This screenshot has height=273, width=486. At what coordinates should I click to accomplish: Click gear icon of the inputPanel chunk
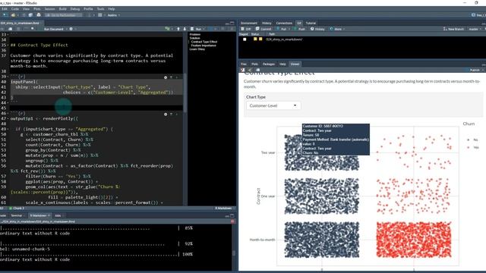[x=166, y=77]
